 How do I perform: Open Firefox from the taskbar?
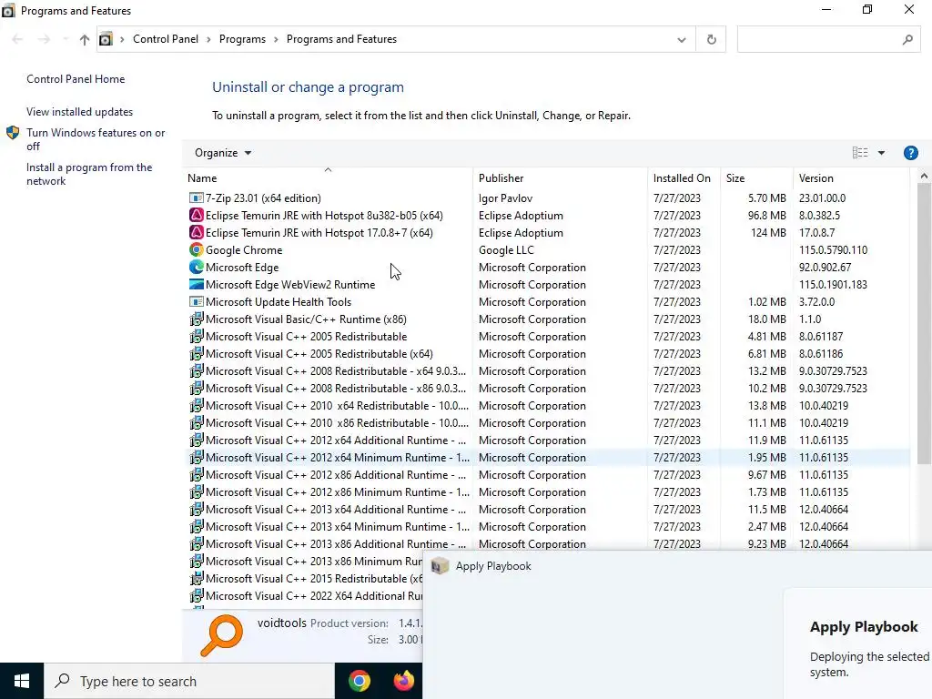pos(404,681)
